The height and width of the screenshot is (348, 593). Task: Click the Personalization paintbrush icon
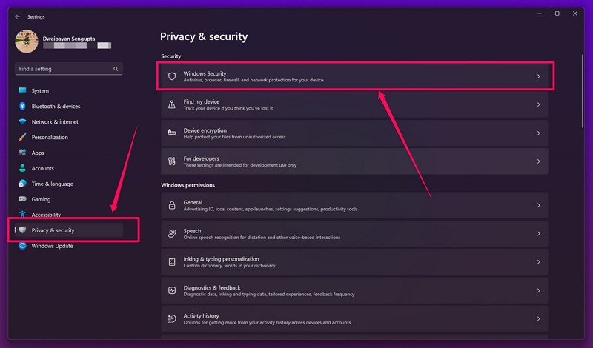(x=23, y=138)
